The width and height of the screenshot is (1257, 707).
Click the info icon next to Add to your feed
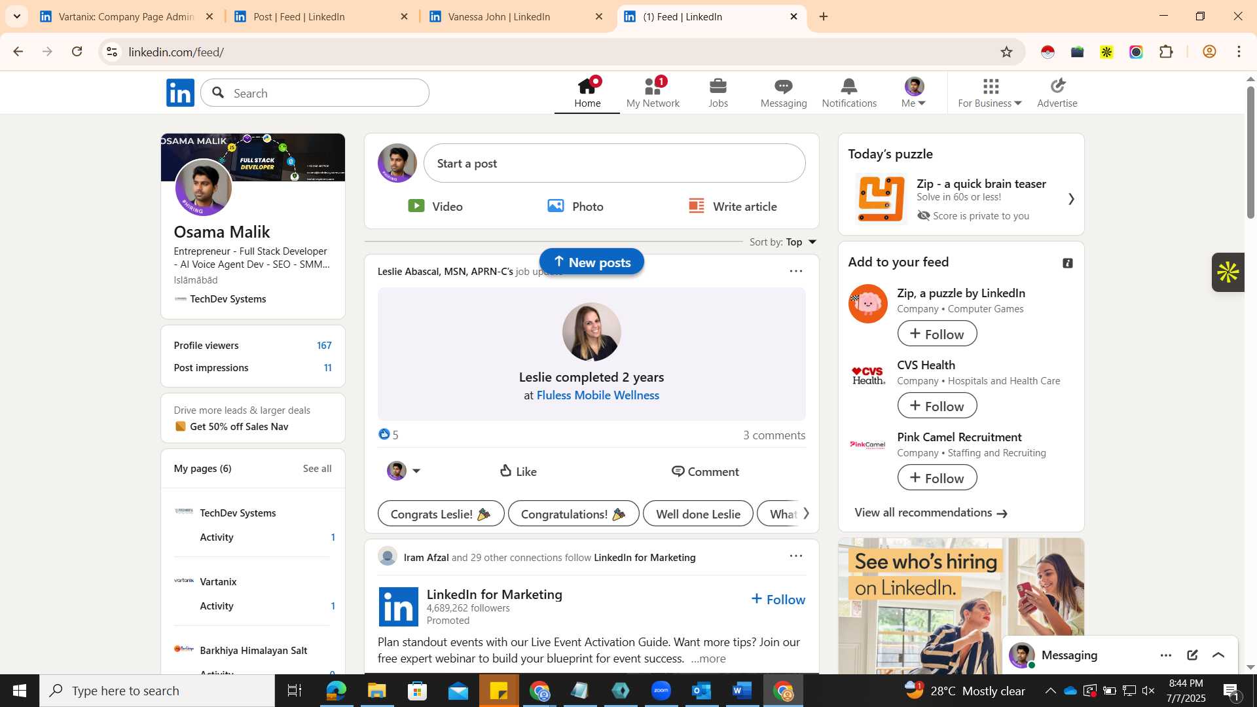1068,263
